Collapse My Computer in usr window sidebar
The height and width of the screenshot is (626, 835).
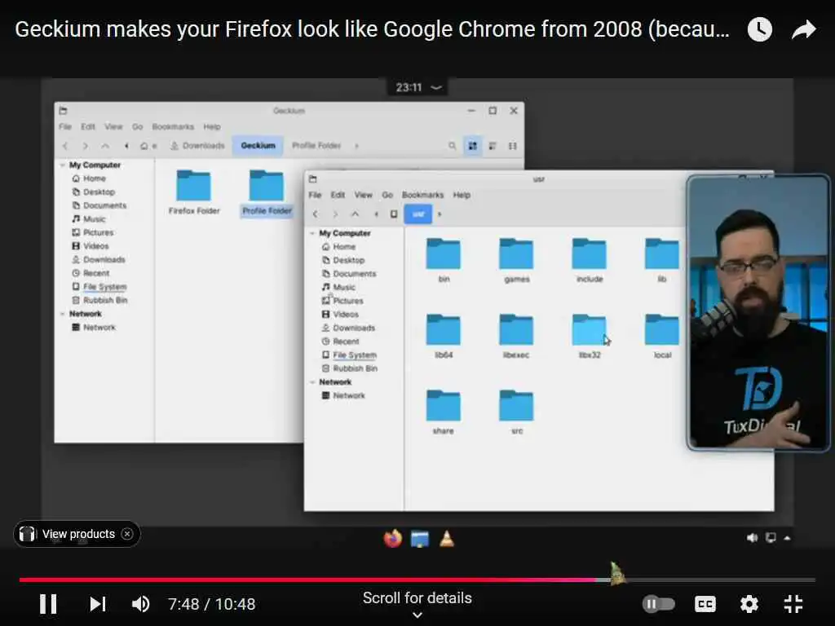point(312,233)
